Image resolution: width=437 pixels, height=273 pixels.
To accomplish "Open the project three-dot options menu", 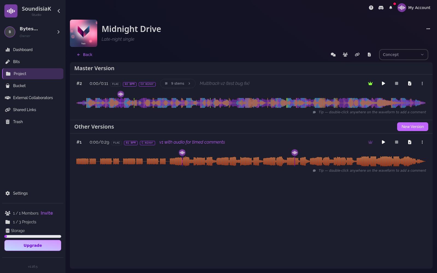I will point(428,29).
